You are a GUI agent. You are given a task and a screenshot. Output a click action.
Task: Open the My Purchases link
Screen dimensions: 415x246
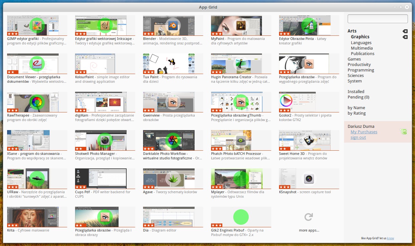click(x=364, y=132)
